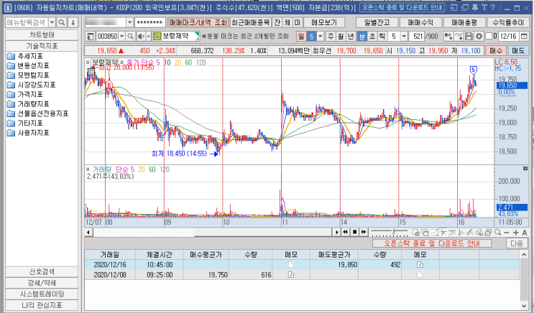Click the red 매수 buy button
The width and height of the screenshot is (534, 313).
point(495,51)
